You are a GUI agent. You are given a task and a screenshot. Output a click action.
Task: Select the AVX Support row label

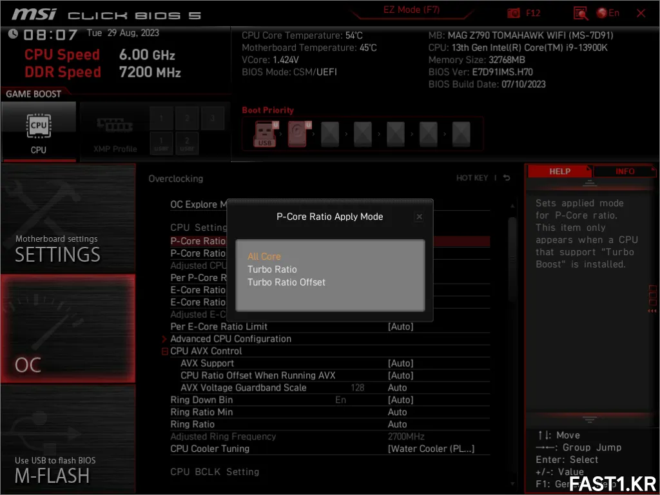[207, 364]
